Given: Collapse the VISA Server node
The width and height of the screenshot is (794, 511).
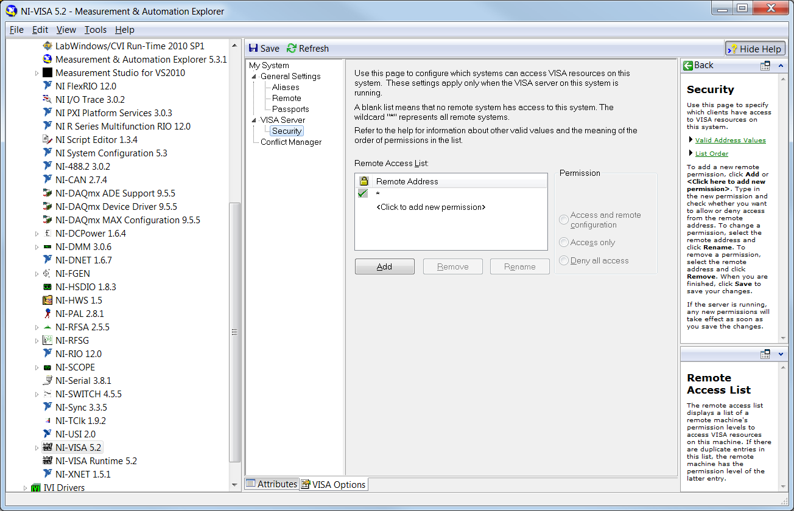Looking at the screenshot, I should coord(255,120).
